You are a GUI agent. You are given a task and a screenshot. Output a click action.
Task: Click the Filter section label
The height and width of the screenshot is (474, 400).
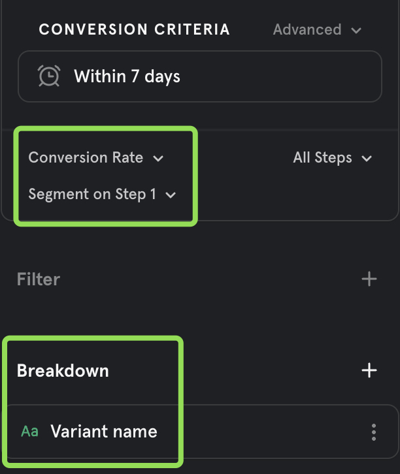click(x=39, y=279)
